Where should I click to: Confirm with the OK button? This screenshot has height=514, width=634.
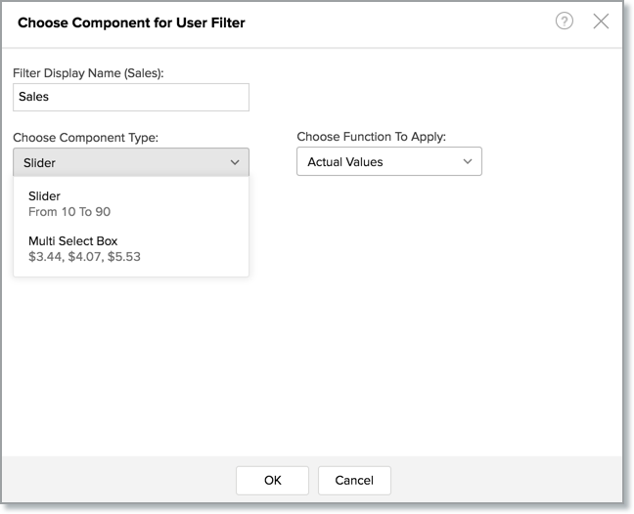272,480
